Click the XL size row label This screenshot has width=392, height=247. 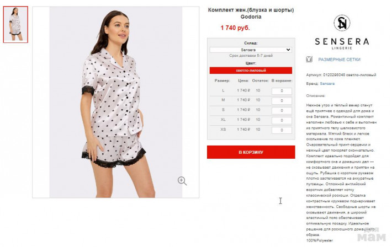click(223, 120)
